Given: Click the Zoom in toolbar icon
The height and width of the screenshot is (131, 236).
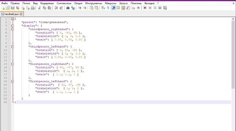Looking at the screenshot, I should 80,8.
